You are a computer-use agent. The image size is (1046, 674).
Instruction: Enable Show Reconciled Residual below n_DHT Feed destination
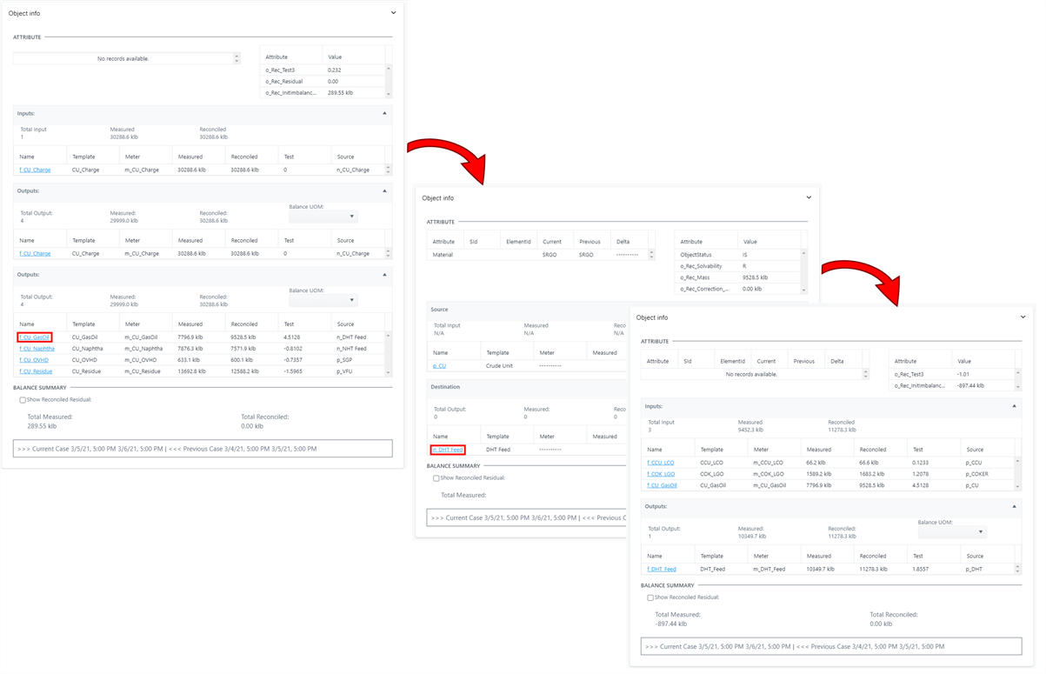436,478
